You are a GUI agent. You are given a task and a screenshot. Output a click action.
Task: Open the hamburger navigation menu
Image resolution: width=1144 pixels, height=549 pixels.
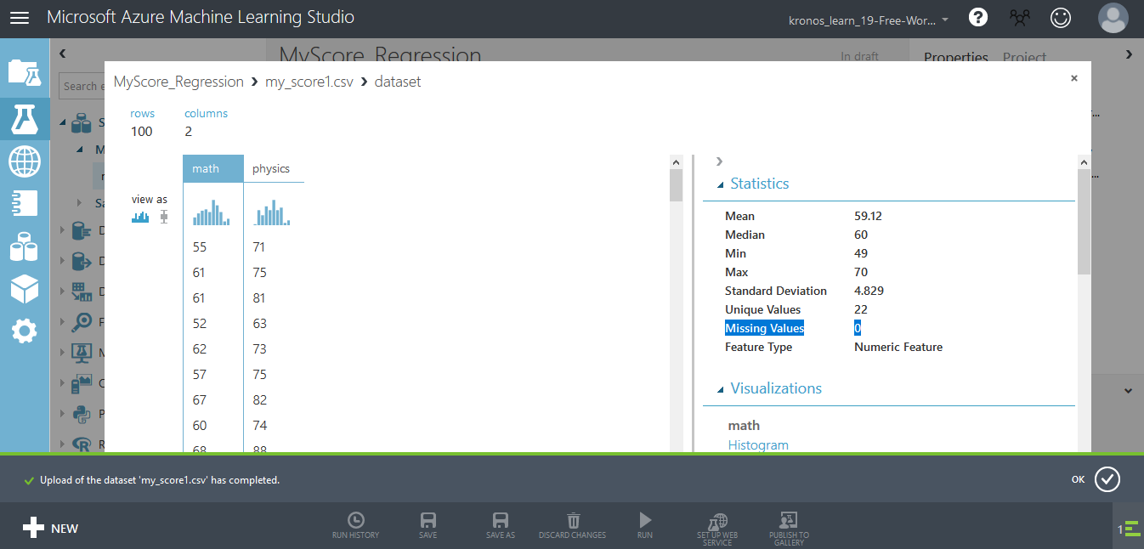19,18
